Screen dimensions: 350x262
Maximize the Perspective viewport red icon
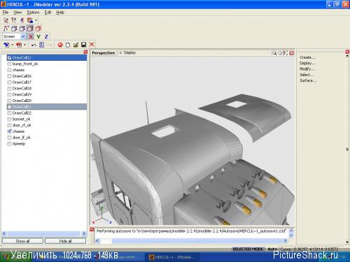(x=292, y=53)
